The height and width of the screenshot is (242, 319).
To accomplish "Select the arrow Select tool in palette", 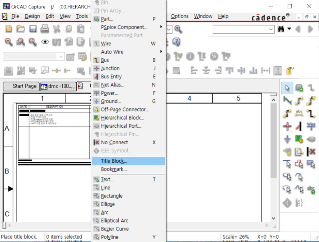I will point(287,88).
